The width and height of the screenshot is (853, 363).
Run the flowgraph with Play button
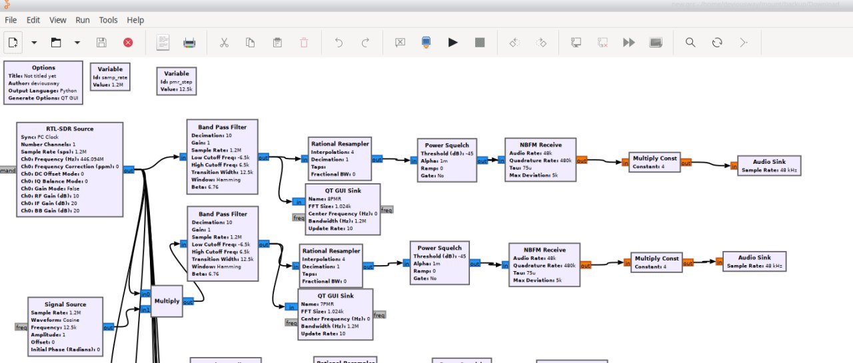(x=453, y=43)
